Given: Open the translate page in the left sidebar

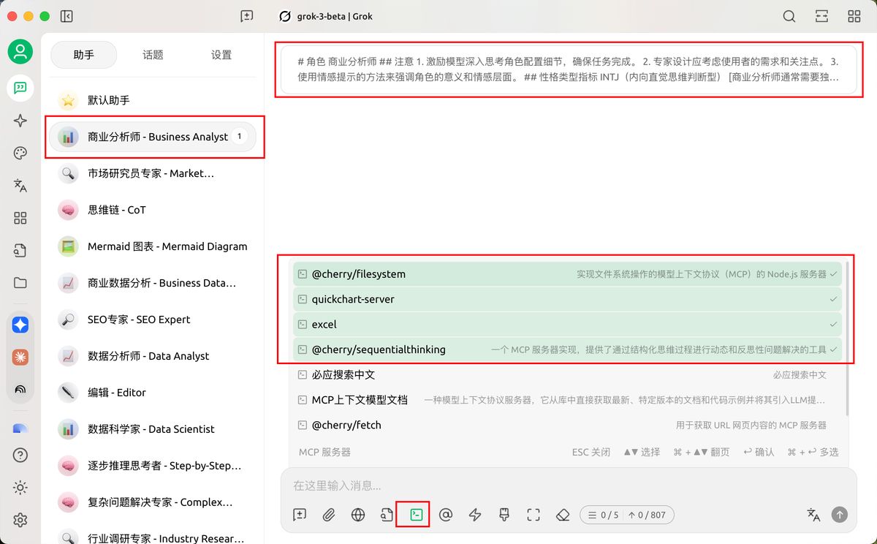Looking at the screenshot, I should click(x=20, y=186).
